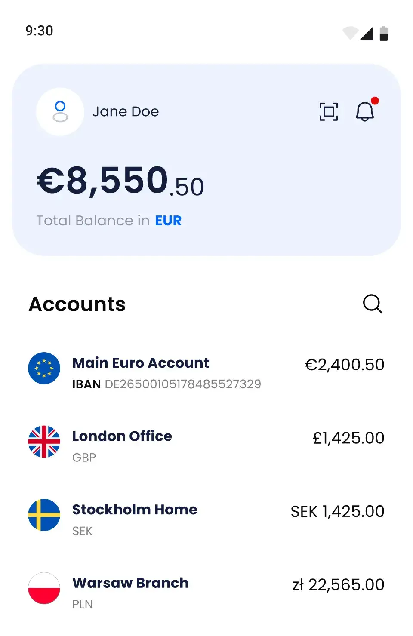This screenshot has width=413, height=636.
Task: Open the QR scan icon
Action: point(329,112)
